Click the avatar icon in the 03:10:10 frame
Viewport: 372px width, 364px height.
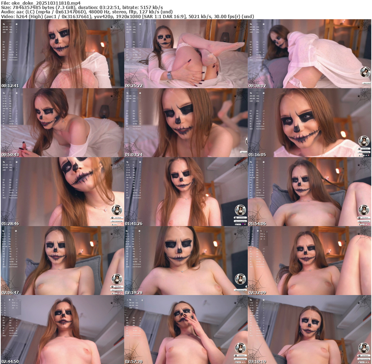(x=364, y=348)
